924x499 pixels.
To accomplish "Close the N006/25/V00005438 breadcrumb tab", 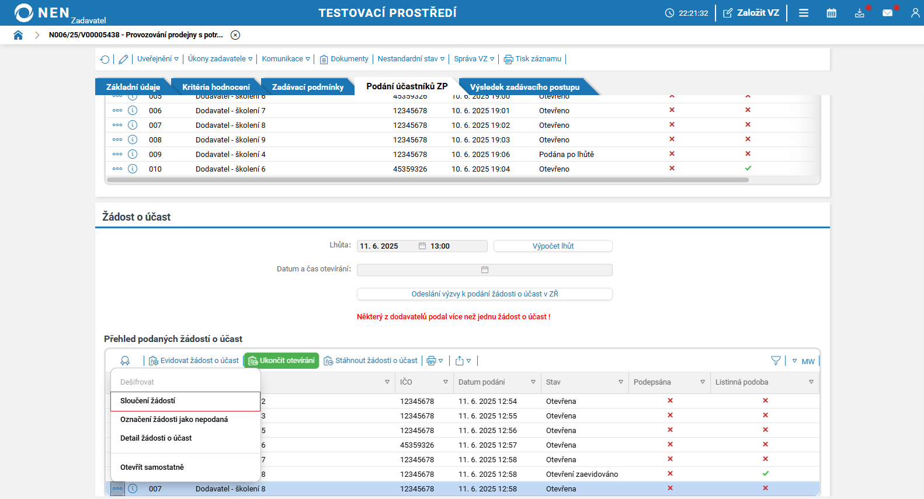I will click(235, 35).
